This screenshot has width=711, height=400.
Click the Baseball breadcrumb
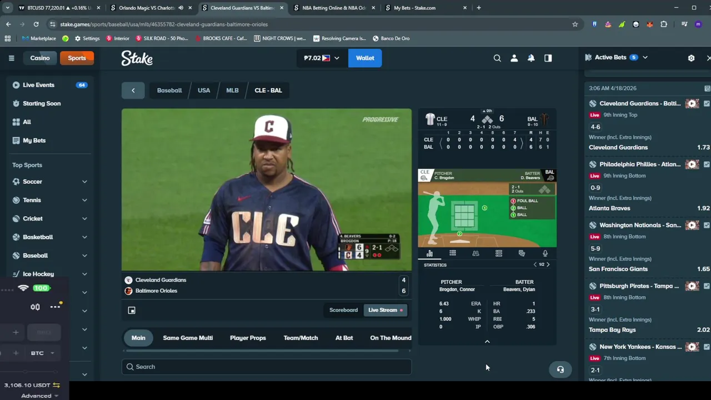[169, 90]
